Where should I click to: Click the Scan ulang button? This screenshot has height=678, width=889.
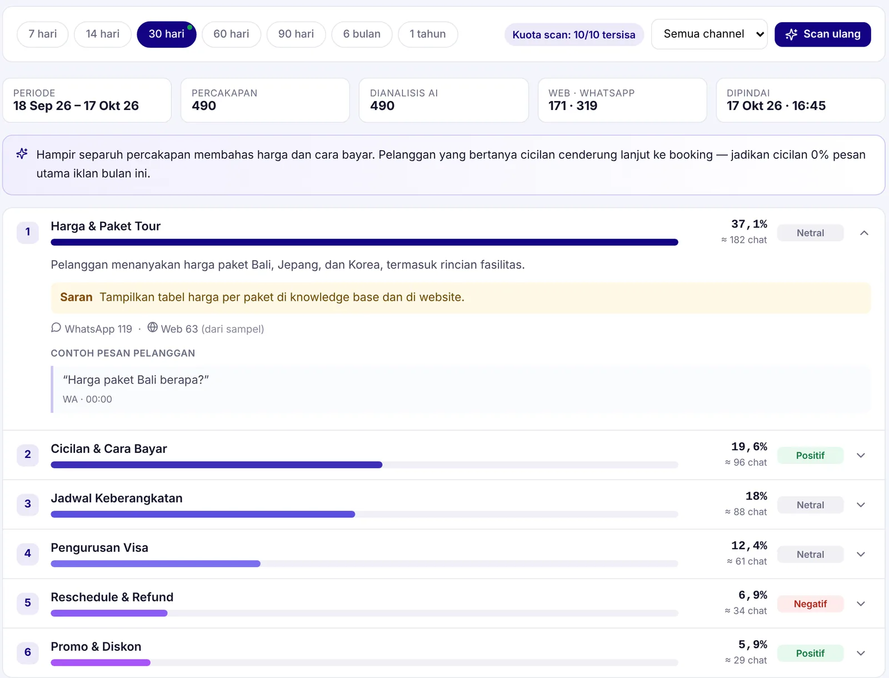click(823, 34)
